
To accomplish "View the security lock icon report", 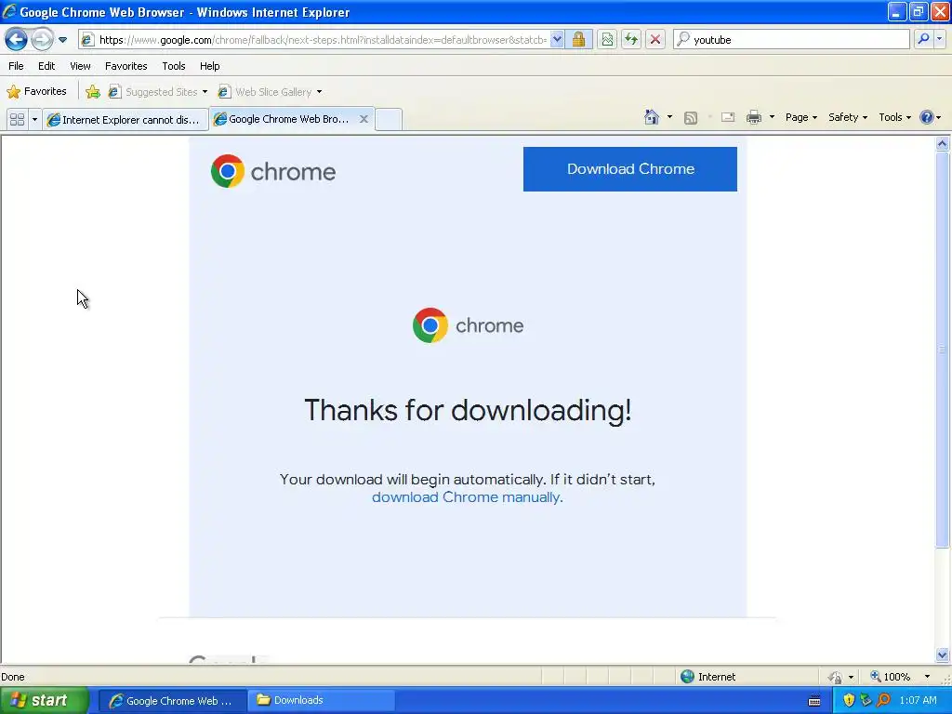I will pos(578,40).
